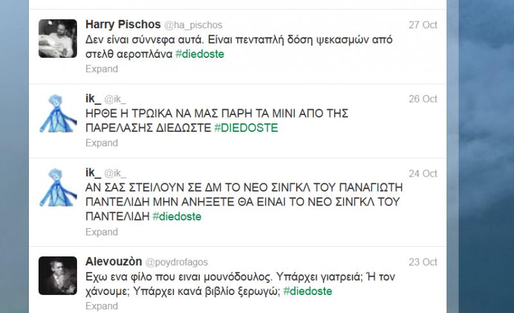Image resolution: width=514 pixels, height=313 pixels.
Task: Click the blue figure avatar on 24 Oct tweet
Action: [58, 187]
